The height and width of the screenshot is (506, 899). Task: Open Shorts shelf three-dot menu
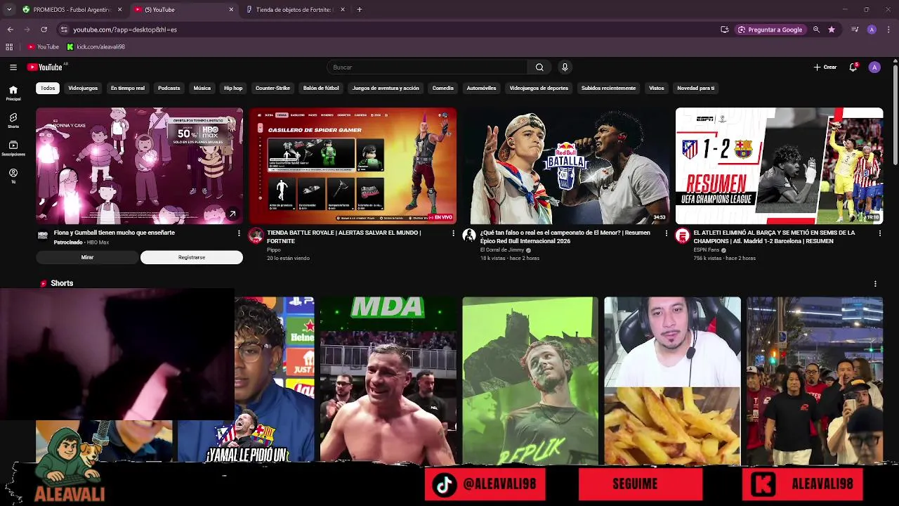[875, 284]
